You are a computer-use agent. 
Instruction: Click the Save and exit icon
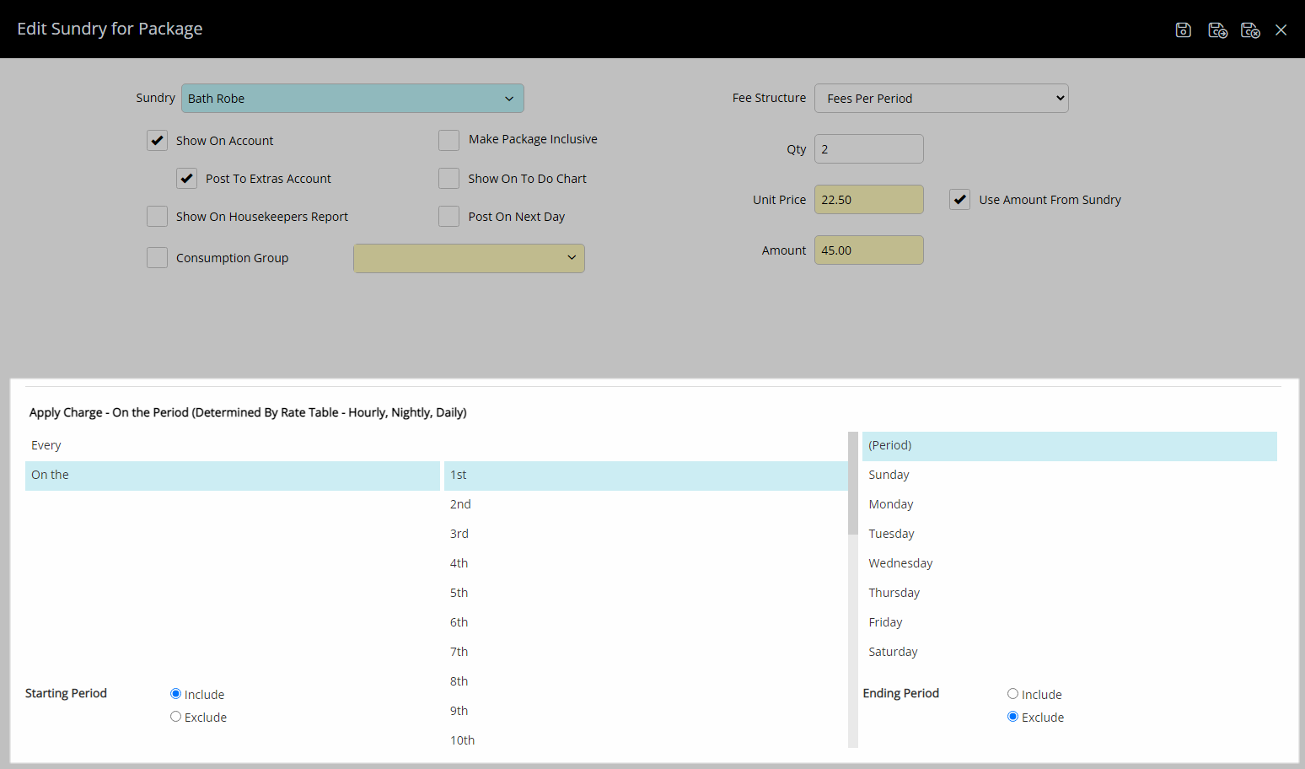tap(1250, 30)
